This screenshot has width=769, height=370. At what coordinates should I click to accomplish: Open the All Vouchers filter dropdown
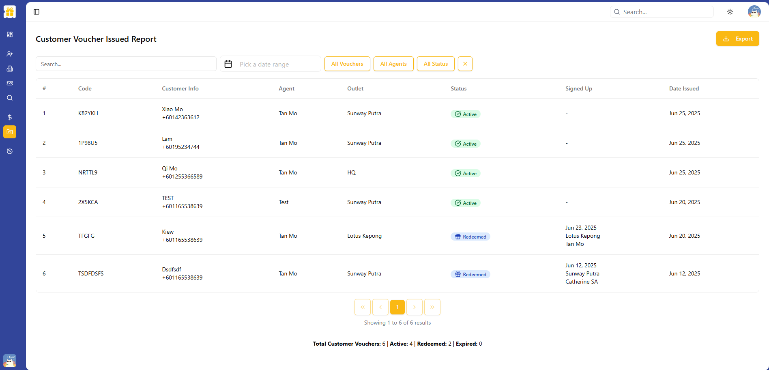tap(347, 64)
